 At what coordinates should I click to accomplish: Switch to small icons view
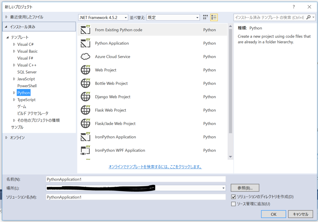coord(205,17)
